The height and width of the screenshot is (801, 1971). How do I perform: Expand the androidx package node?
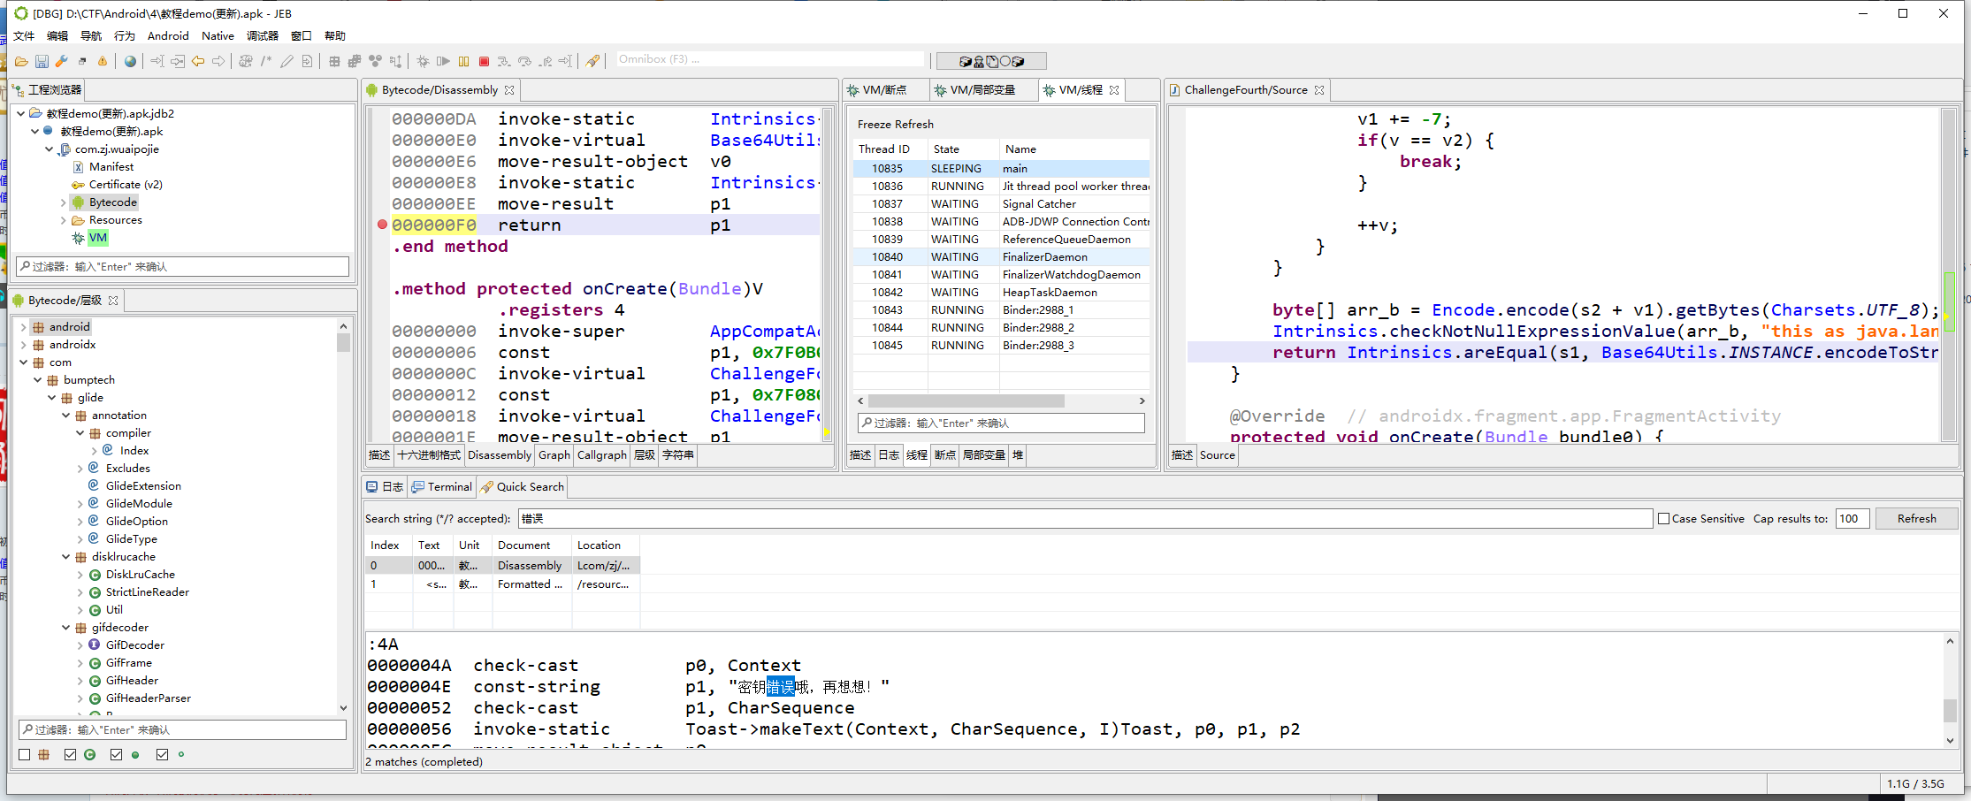coord(24,345)
